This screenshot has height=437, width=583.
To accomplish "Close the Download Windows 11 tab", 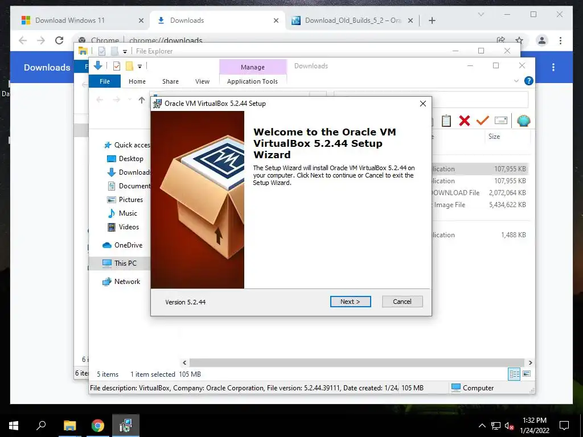I will pos(141,20).
